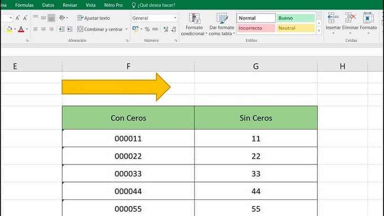
Task: Apply the Bueno cell style
Action: [296, 18]
